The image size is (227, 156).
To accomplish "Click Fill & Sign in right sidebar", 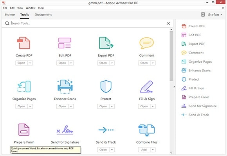I will 196,88.
